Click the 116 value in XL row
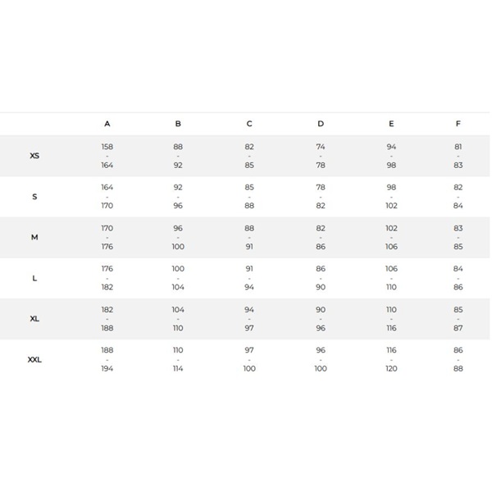The height and width of the screenshot is (492, 492). pyautogui.click(x=391, y=328)
